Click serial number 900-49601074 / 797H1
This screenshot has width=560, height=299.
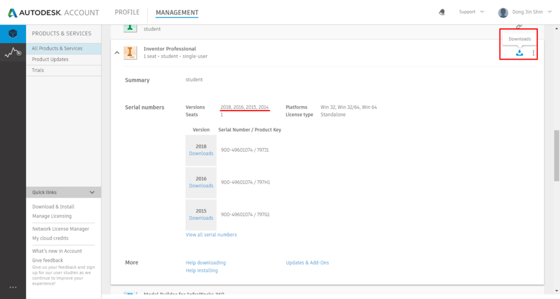(245, 183)
